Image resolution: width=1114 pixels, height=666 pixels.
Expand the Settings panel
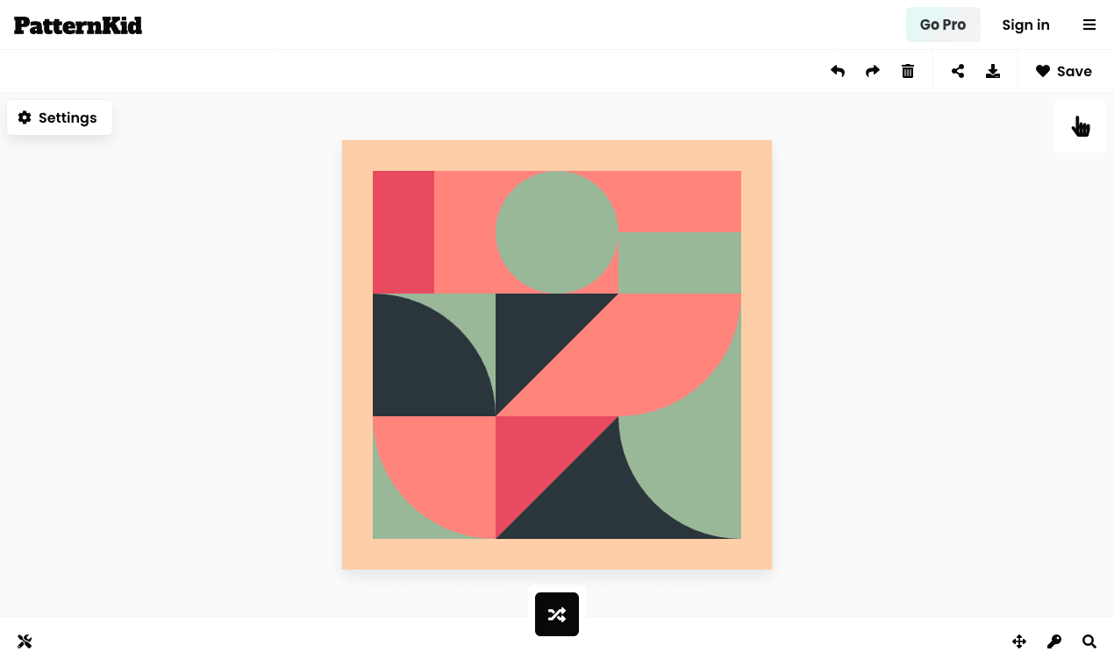(60, 117)
